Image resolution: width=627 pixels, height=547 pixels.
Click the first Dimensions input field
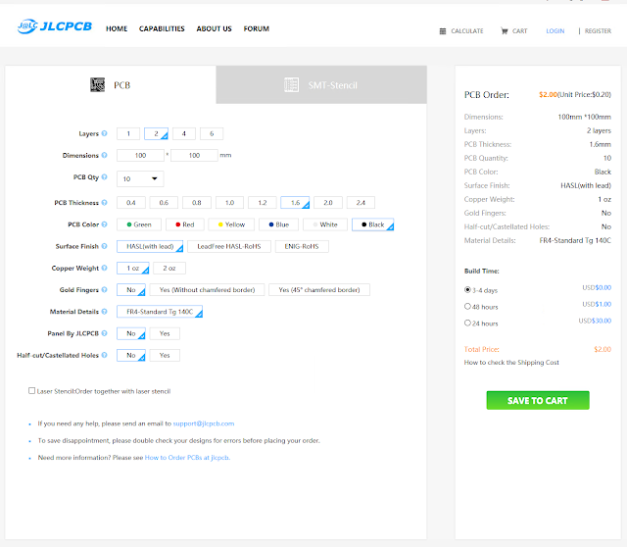point(140,155)
